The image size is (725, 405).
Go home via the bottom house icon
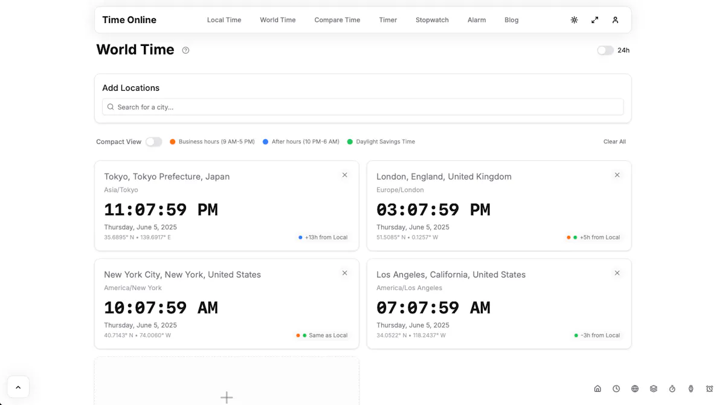point(598,389)
